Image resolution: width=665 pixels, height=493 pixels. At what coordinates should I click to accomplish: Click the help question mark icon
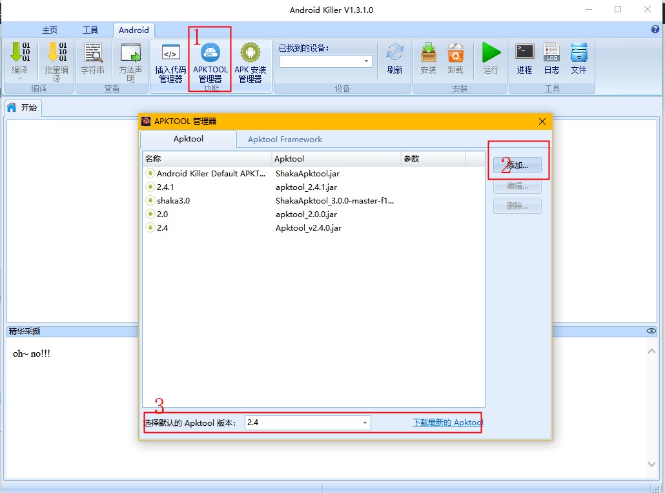pyautogui.click(x=655, y=30)
